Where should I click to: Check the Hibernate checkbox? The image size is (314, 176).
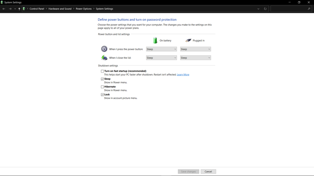102,87
